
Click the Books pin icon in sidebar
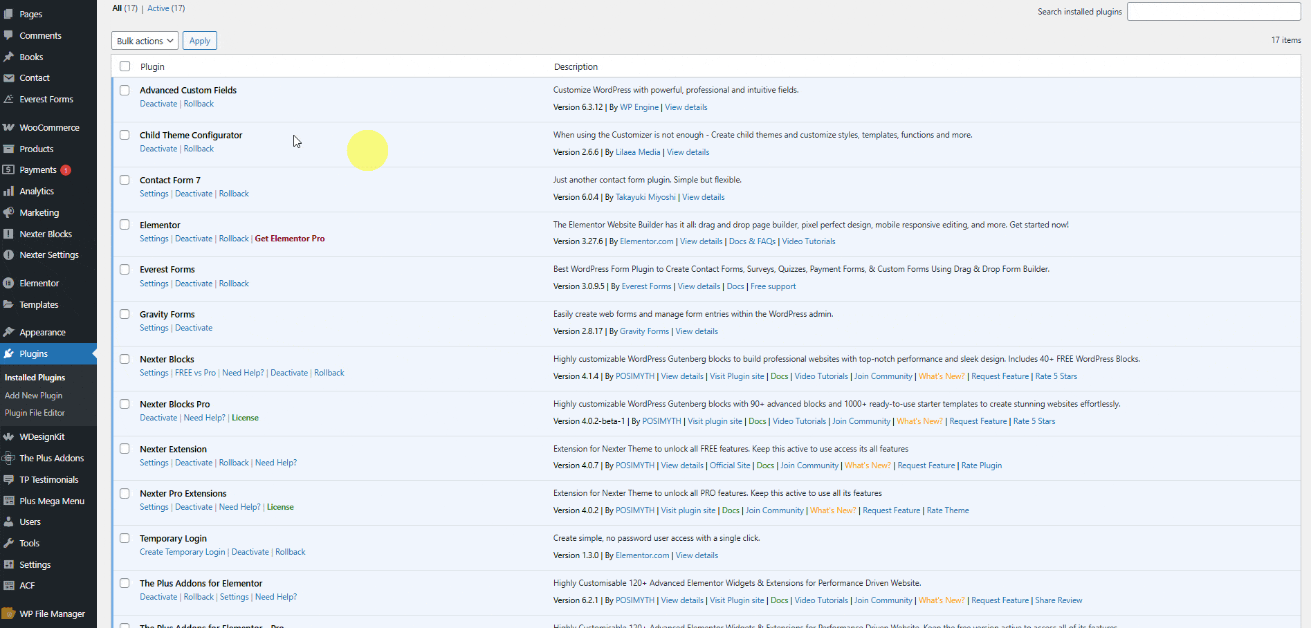pos(8,57)
